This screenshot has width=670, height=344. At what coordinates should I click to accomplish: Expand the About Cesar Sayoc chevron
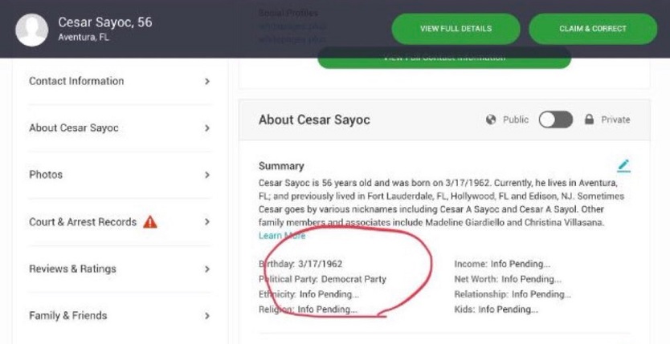207,127
